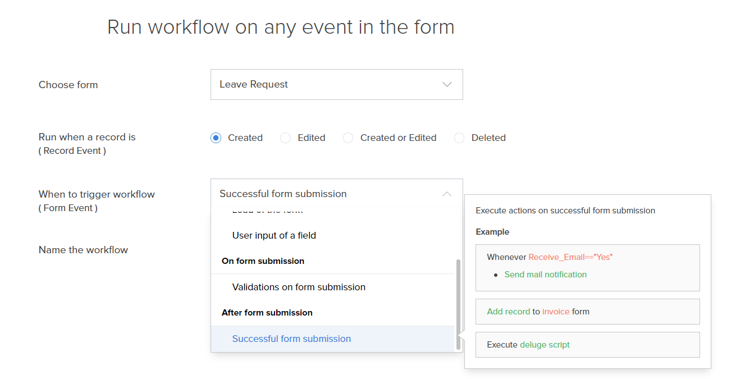Click the dropdown list's vertical scrollbar
This screenshot has width=736, height=379.
[458, 303]
